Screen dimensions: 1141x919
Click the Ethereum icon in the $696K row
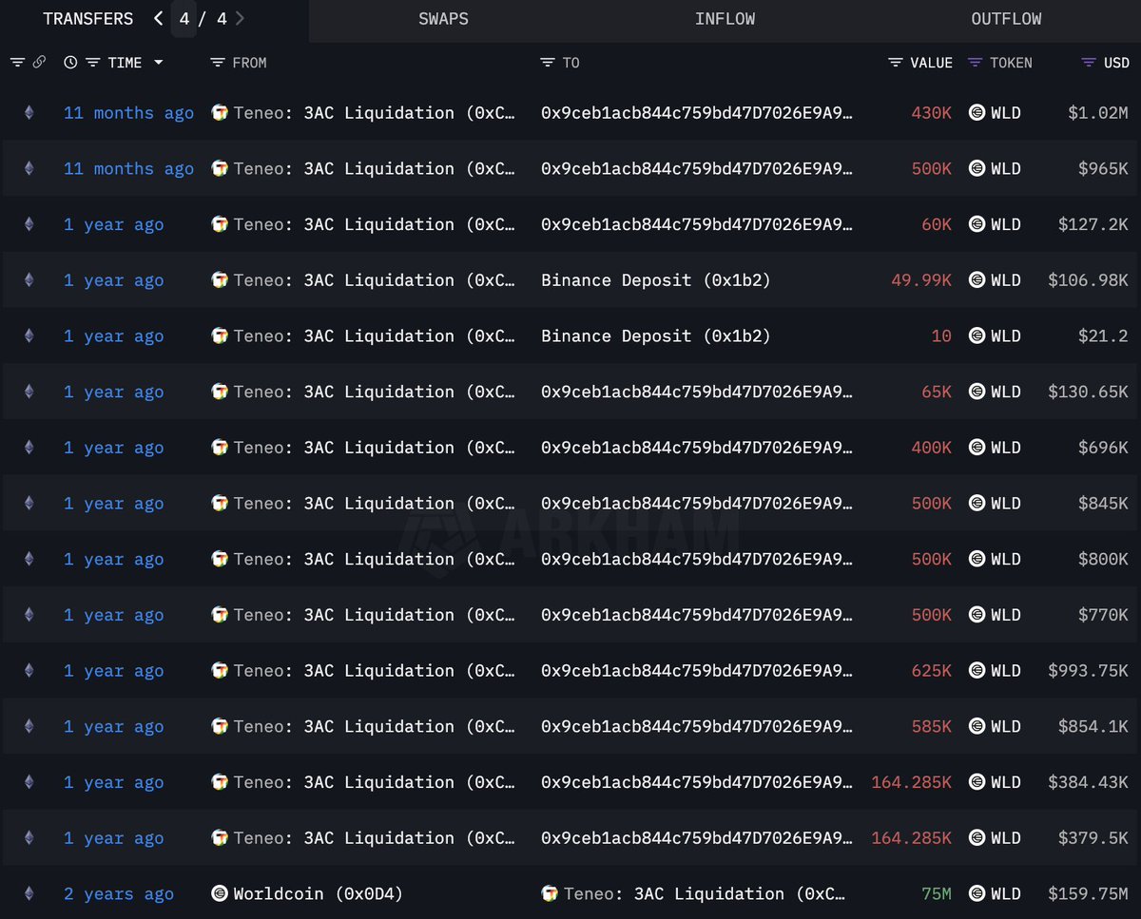pos(29,448)
